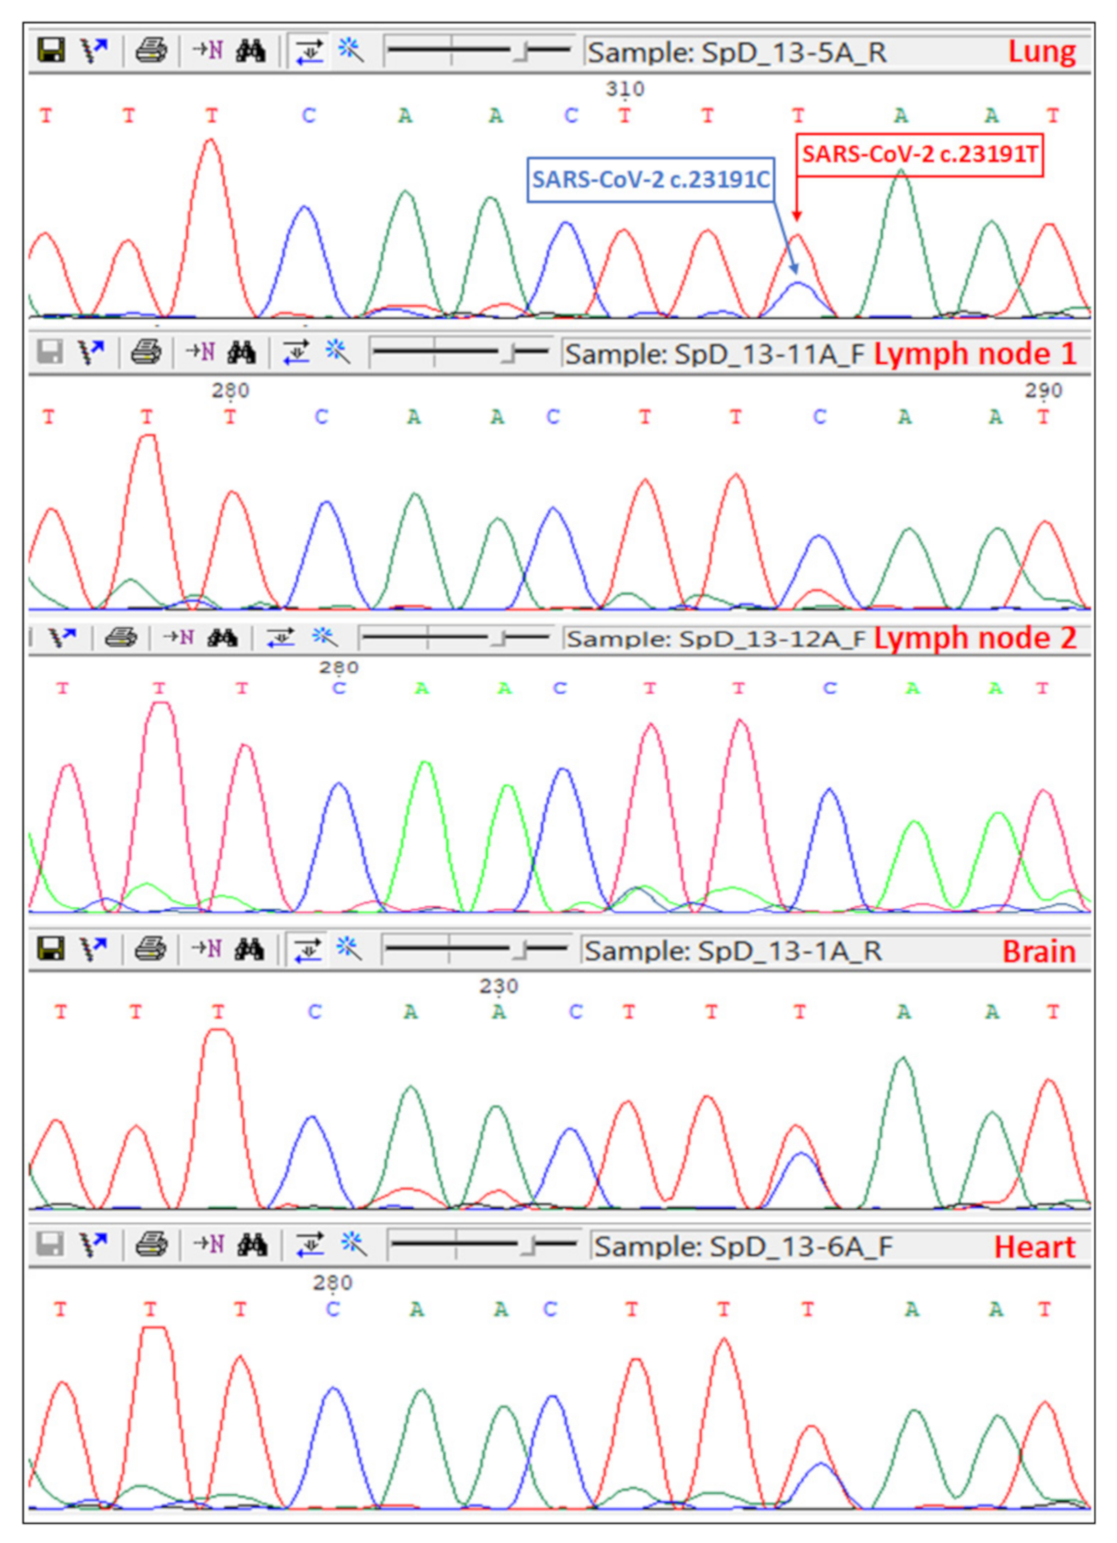Click the wand star icon in SpD_13-6A_F toolbar

coord(353,1244)
